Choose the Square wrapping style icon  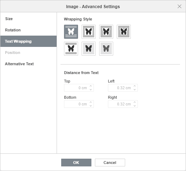pyautogui.click(x=89, y=32)
